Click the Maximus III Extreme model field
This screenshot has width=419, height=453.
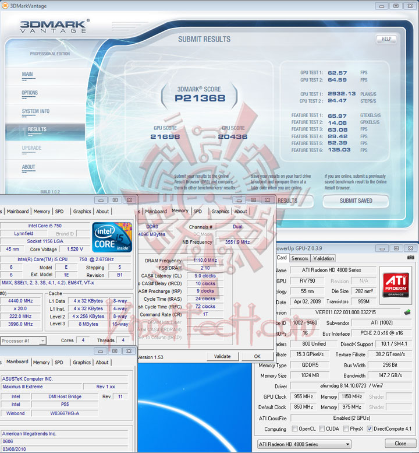(41, 387)
